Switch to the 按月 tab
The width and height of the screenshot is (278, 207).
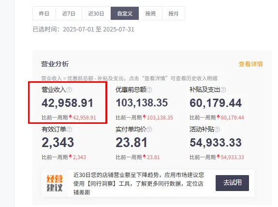click(174, 14)
